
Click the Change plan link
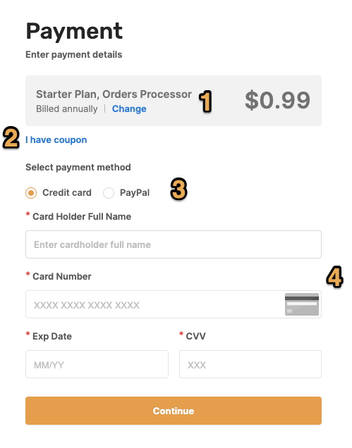[129, 109]
